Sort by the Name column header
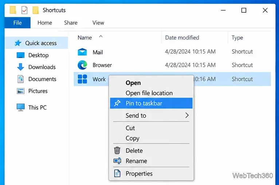This screenshot has height=185, width=279. click(x=85, y=38)
